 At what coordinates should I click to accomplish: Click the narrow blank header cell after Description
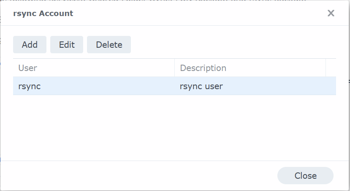pos(331,68)
